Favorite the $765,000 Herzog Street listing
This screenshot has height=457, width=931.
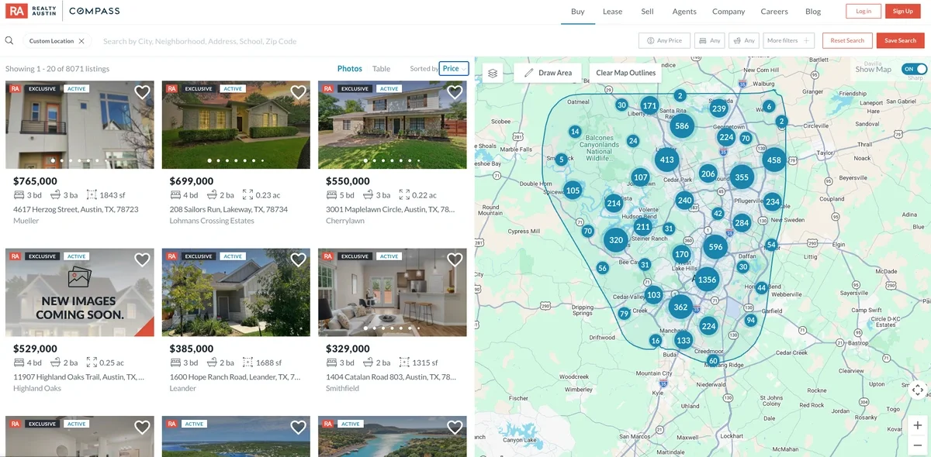pyautogui.click(x=142, y=92)
